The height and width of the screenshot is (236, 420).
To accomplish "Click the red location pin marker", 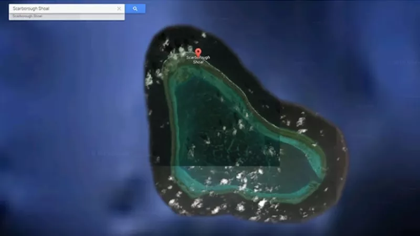I will click(198, 52).
